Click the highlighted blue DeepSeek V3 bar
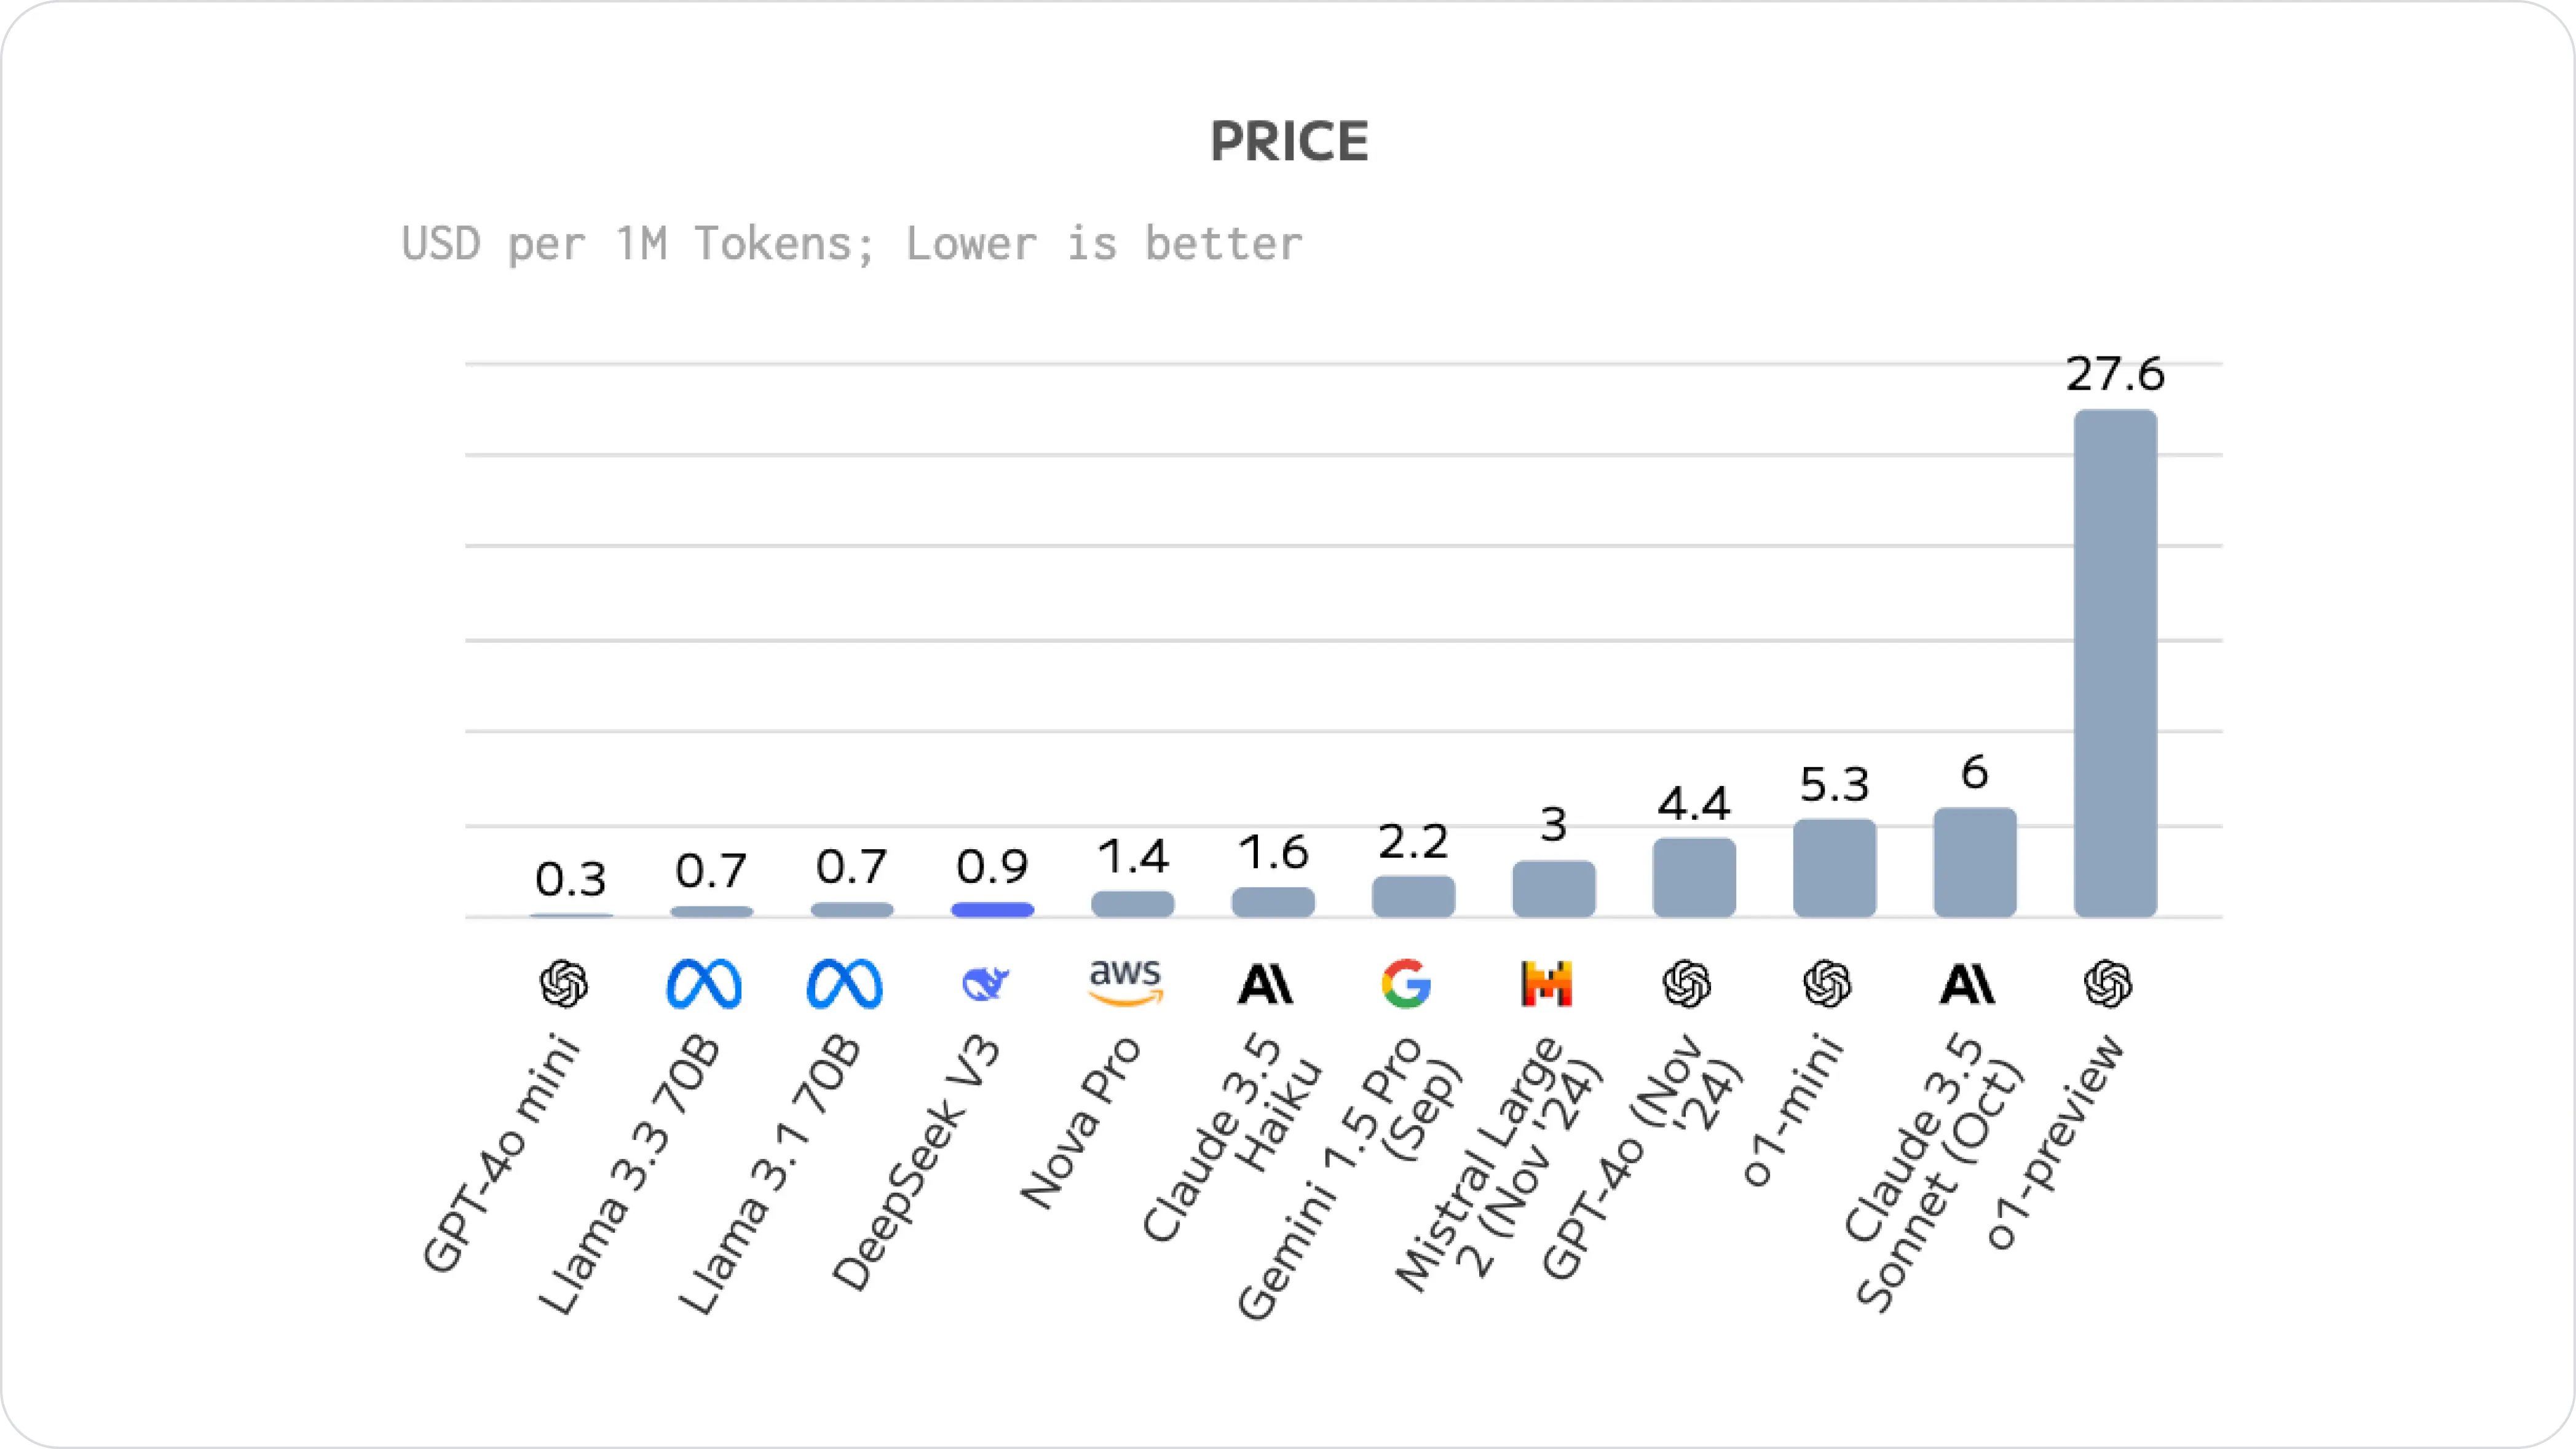Screen dimensions: 2576x1449 (x=992, y=909)
